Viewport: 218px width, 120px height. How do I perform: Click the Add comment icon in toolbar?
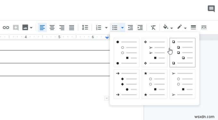[x=16, y=27]
